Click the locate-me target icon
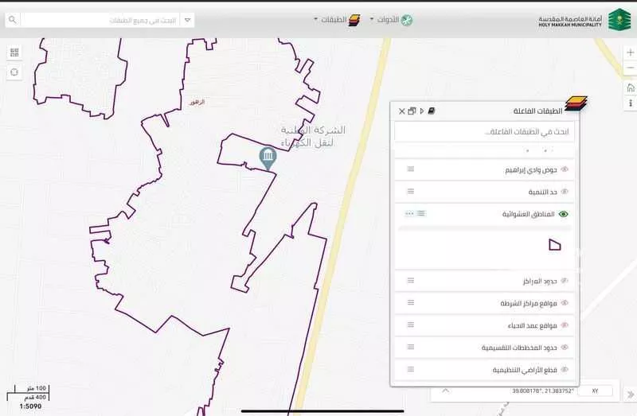This screenshot has width=637, height=416. (x=14, y=72)
